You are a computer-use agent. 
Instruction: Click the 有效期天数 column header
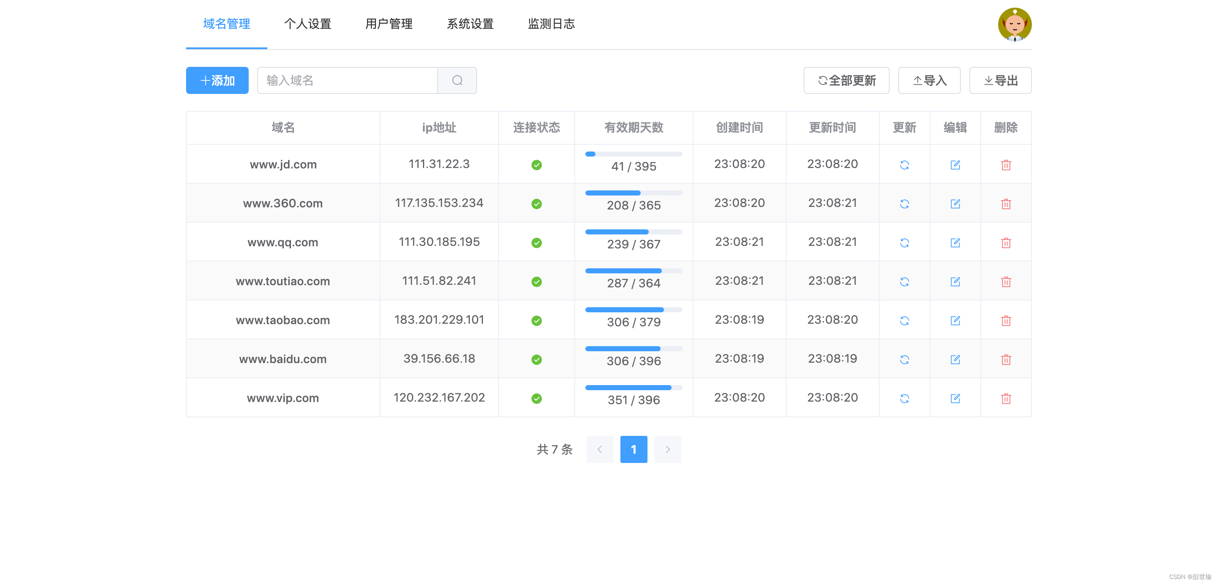point(634,128)
